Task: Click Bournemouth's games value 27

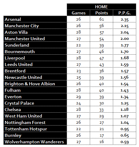Action: click(x=78, y=52)
